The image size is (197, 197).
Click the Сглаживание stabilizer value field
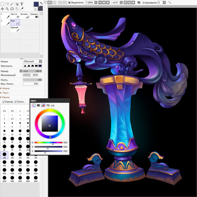coord(160,2)
